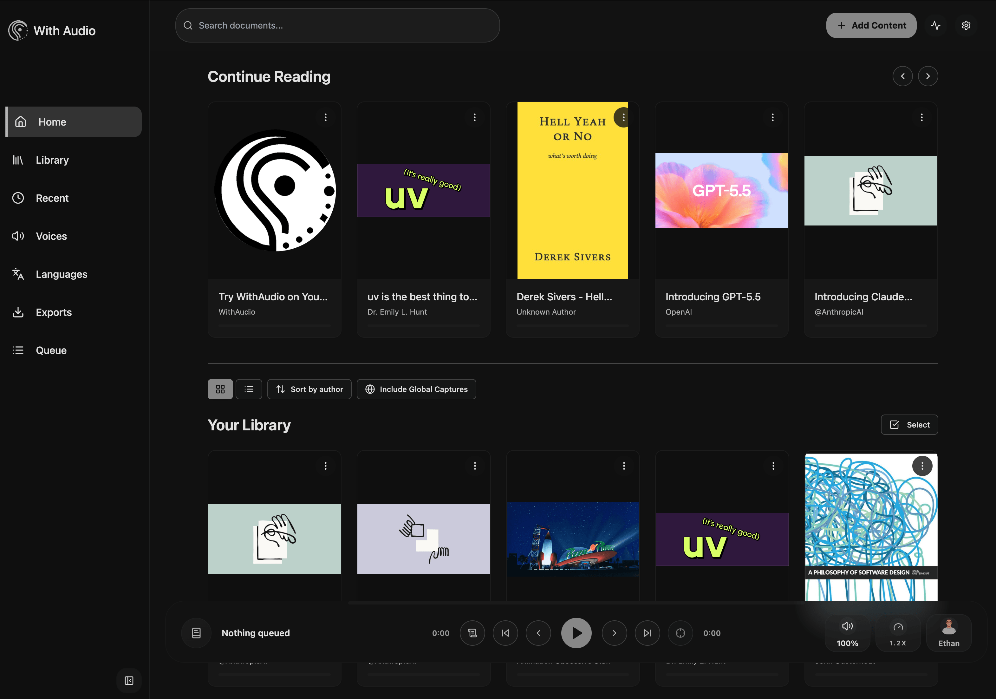Open Hell Yeah or No book cover
Screen dimensions: 996x699
click(572, 191)
